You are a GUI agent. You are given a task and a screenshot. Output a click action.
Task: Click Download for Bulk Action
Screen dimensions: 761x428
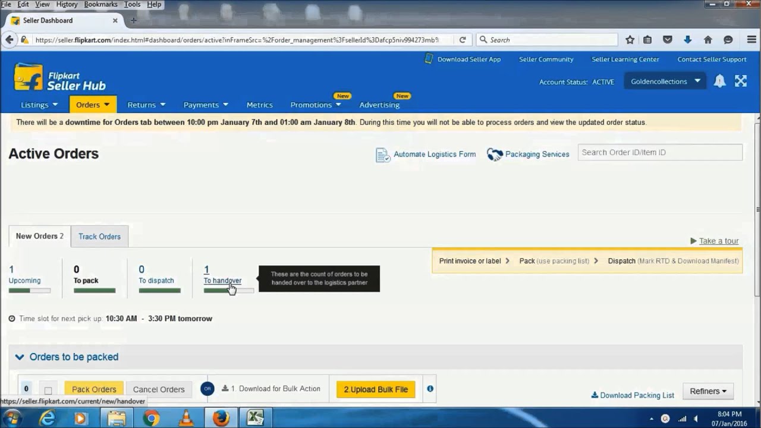[x=271, y=389]
